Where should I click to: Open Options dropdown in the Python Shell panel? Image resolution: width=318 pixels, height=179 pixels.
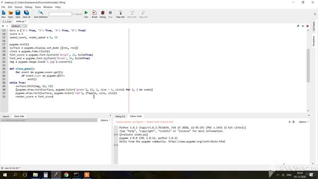[304, 122]
